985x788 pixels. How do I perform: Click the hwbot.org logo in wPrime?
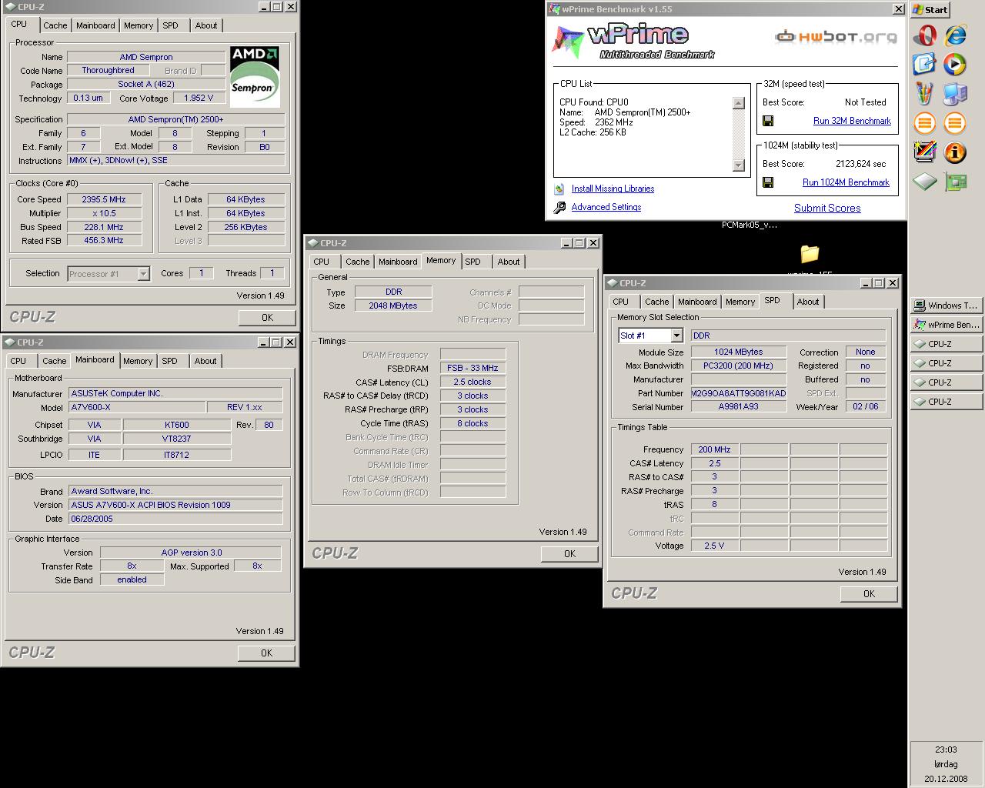click(x=836, y=37)
